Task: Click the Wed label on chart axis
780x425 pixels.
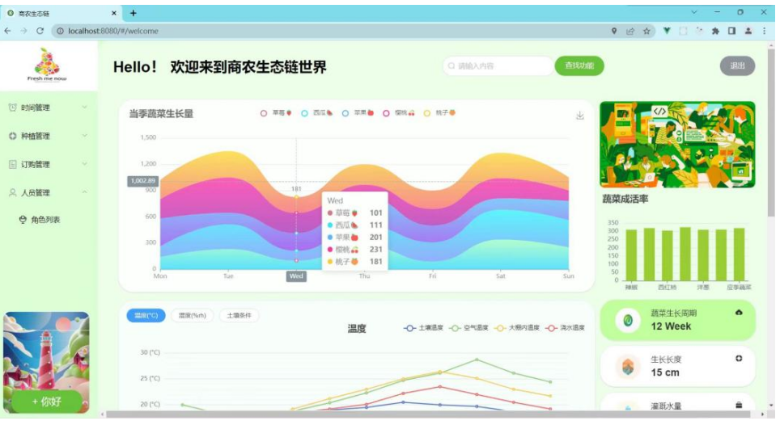Action: [x=296, y=276]
